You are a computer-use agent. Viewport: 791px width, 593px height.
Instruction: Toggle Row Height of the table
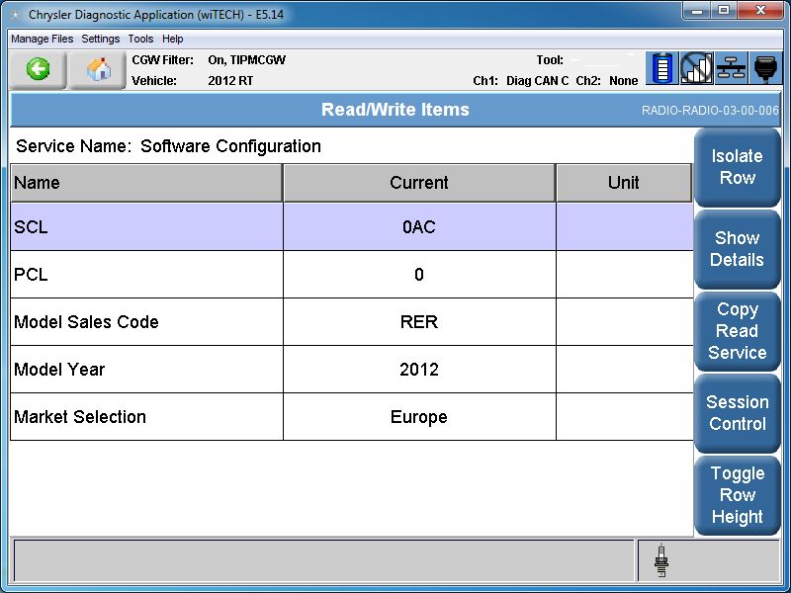[x=737, y=495]
